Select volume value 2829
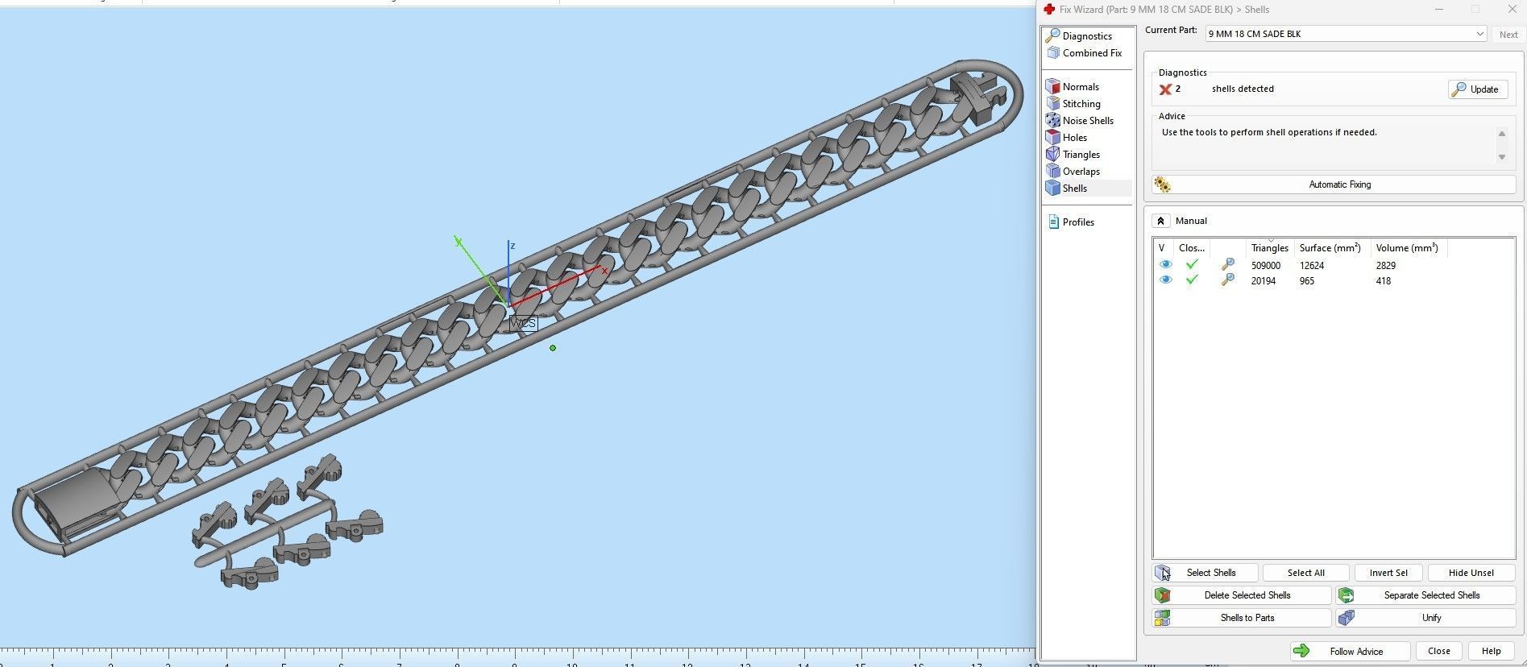 (x=1385, y=265)
